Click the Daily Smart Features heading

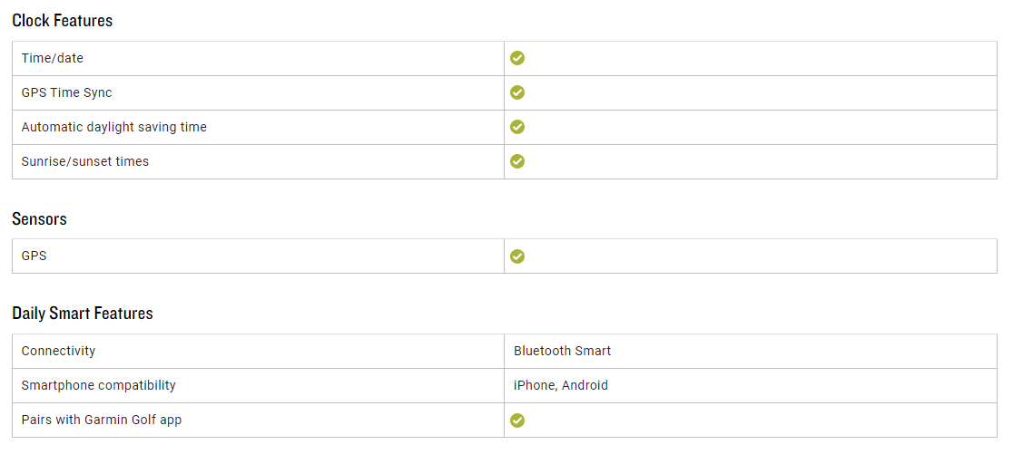click(x=83, y=314)
